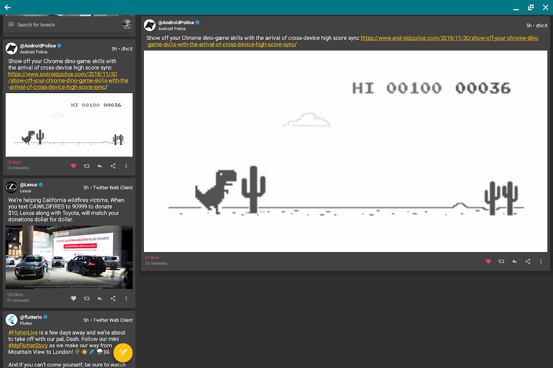553x368 pixels.
Task: Click '21 retweets' on Lexus tweet
Action: 18,300
